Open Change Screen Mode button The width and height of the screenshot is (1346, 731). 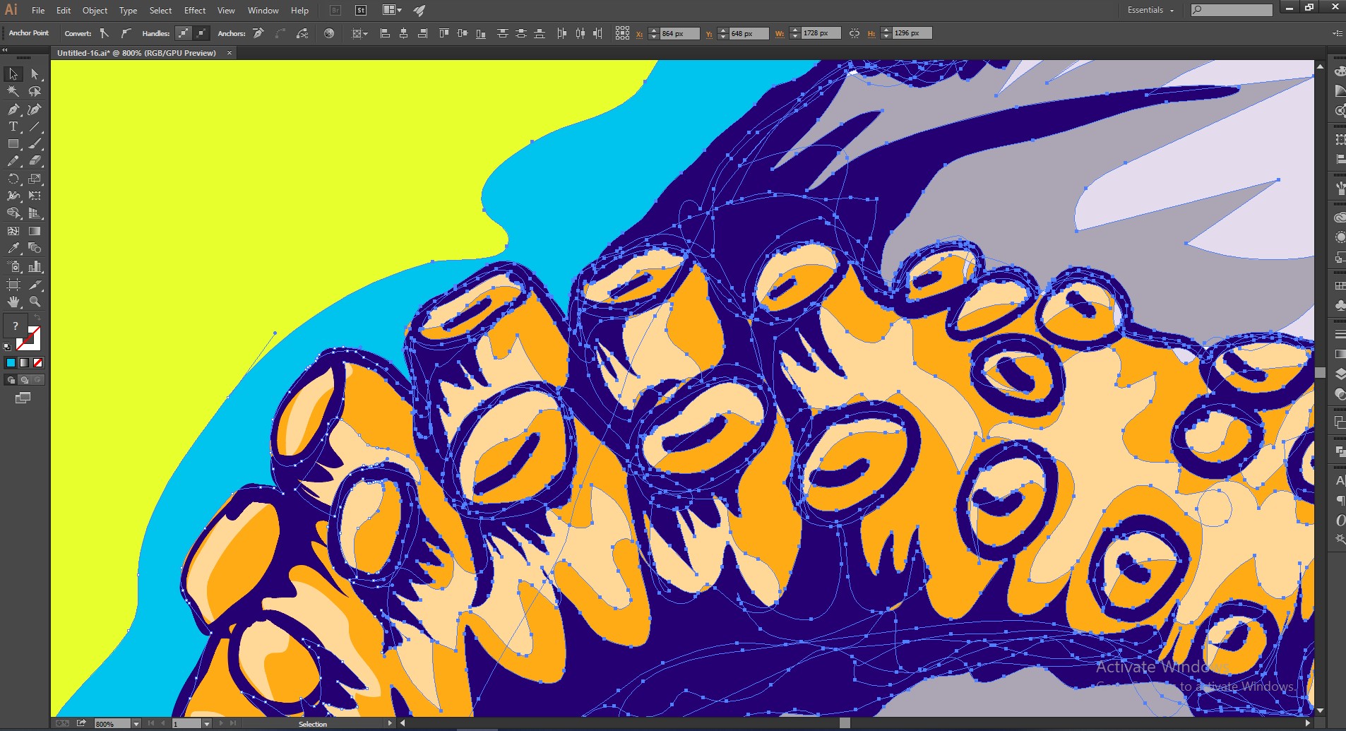pyautogui.click(x=23, y=398)
